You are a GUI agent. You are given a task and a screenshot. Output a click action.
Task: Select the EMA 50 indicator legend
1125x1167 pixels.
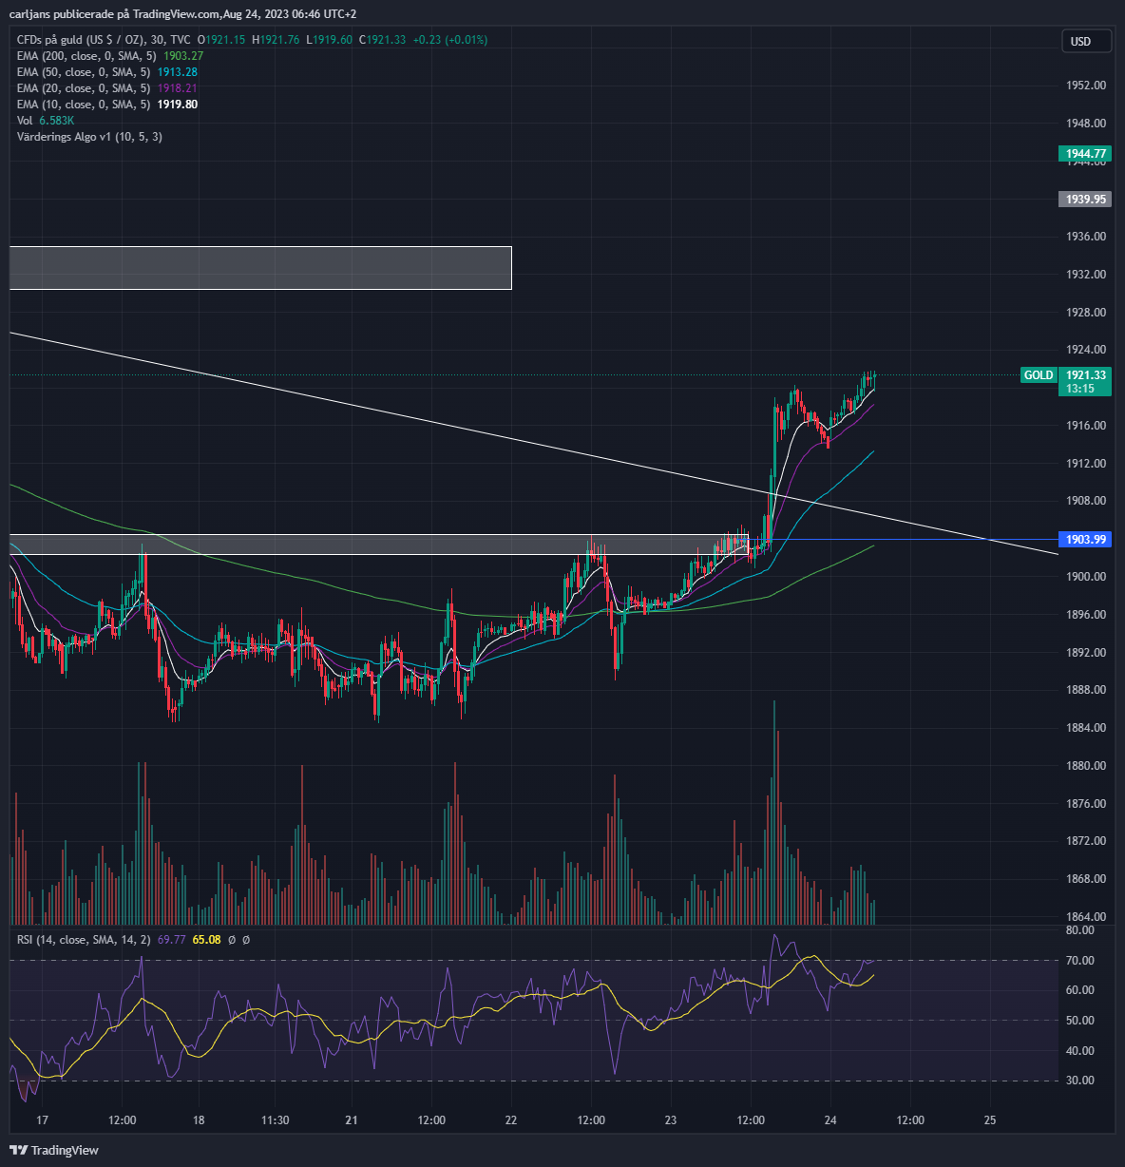107,72
